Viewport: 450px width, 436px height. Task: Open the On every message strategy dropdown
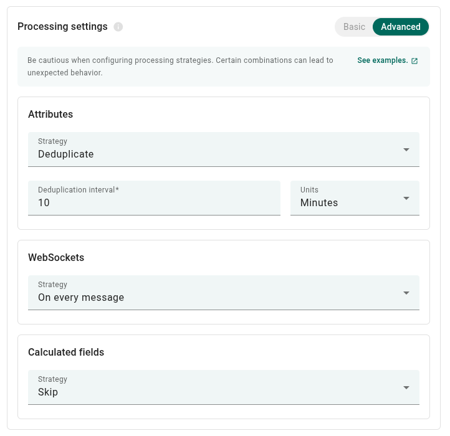pyautogui.click(x=212, y=293)
